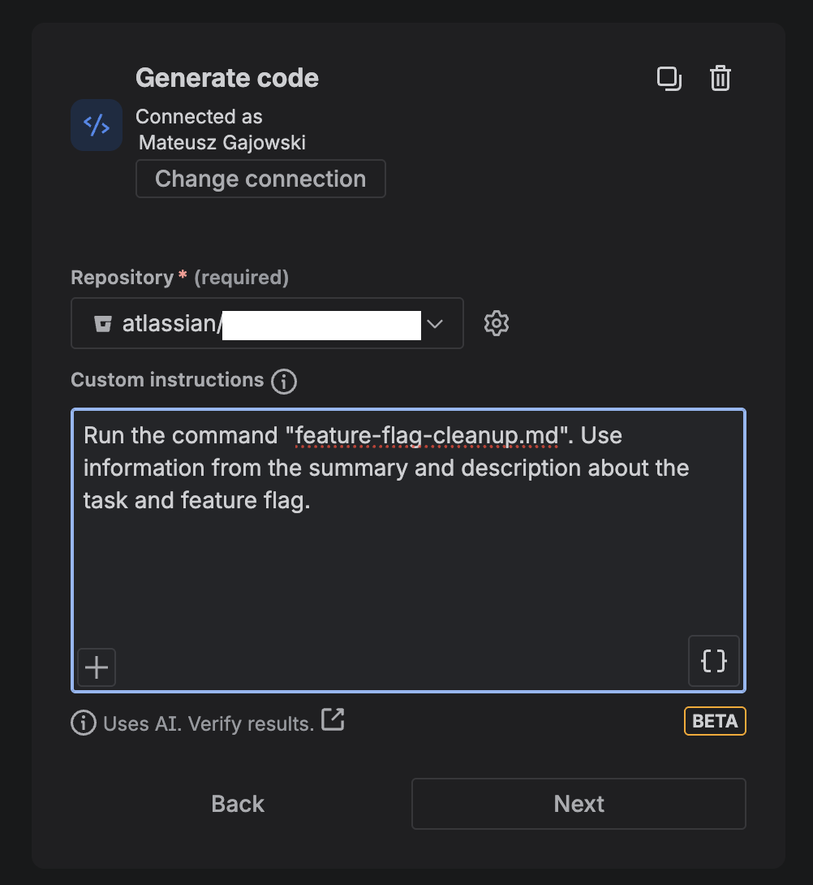Screen dimensions: 813x885
Task: Click the info icon beside Uses AI
Action: (x=83, y=723)
